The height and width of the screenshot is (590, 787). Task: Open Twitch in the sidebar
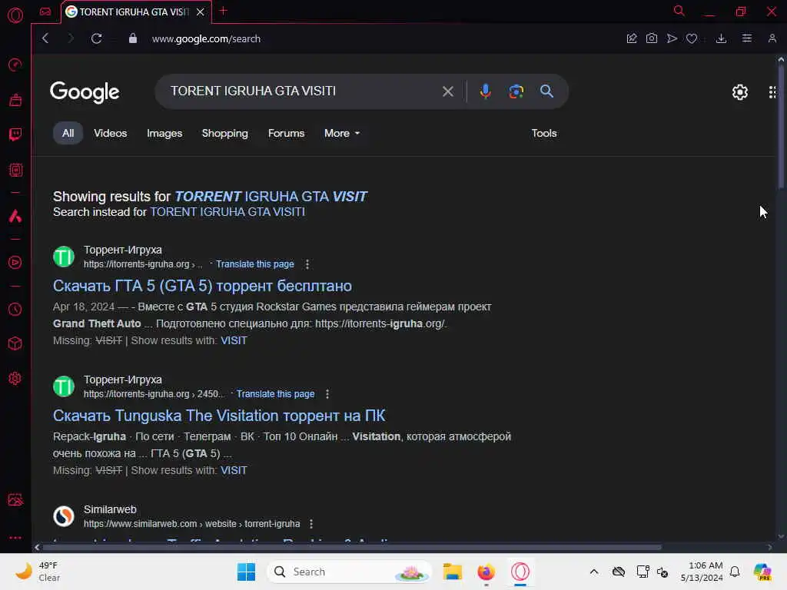(15, 134)
